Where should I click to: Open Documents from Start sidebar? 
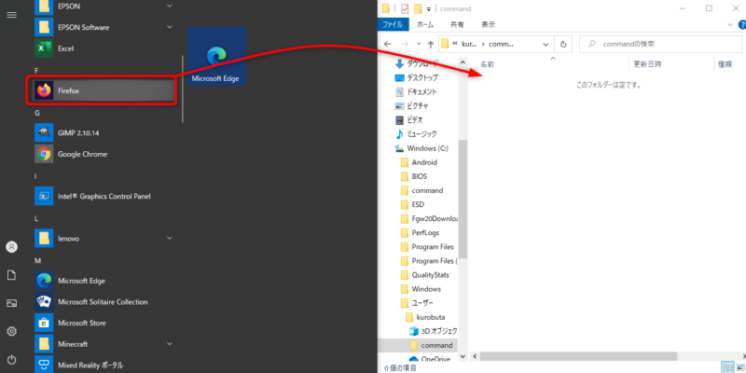coord(11,275)
